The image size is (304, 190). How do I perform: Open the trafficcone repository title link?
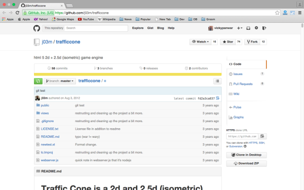[68, 42]
